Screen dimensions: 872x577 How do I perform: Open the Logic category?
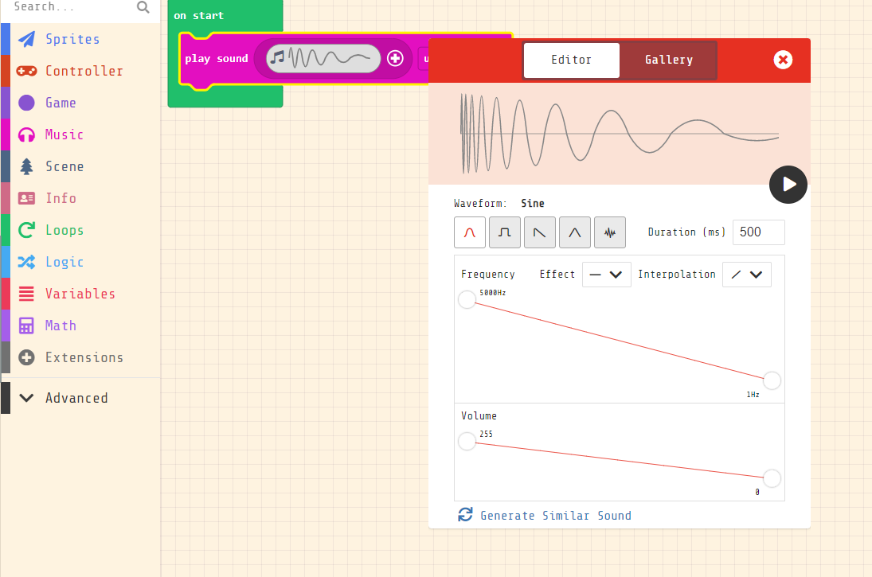click(x=80, y=262)
